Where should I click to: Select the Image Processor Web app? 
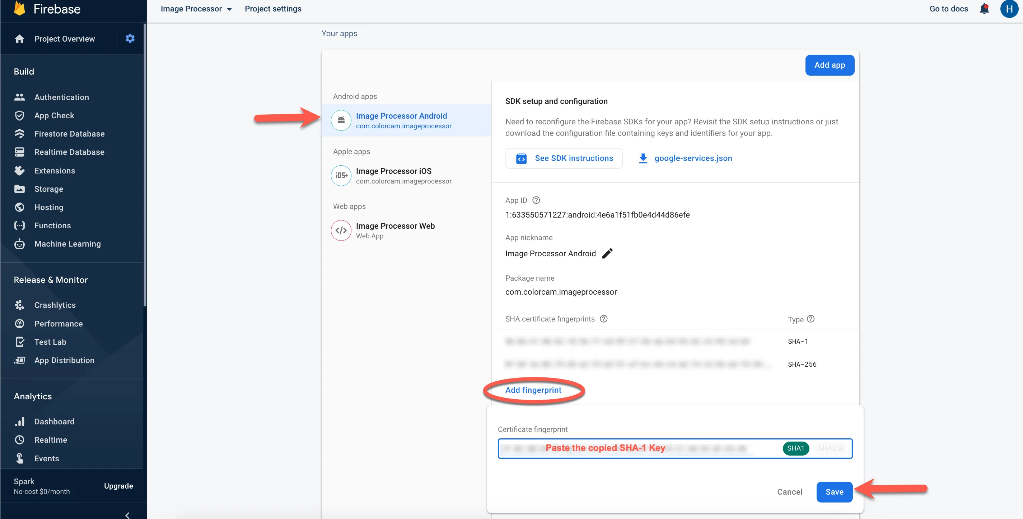pos(406,230)
